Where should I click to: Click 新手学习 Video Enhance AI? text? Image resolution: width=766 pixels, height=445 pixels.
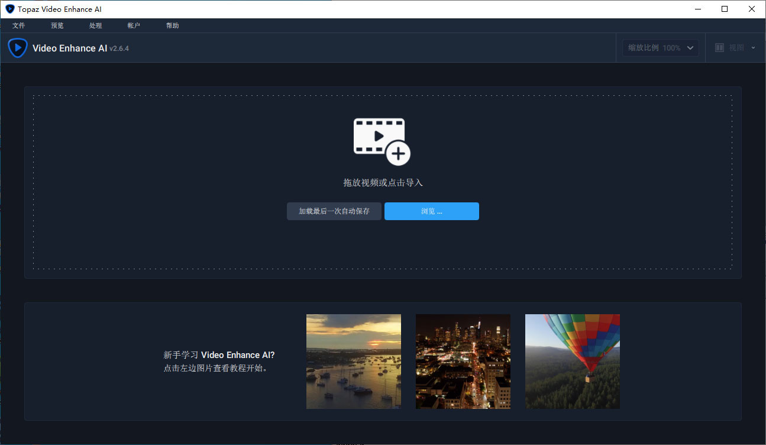point(219,355)
